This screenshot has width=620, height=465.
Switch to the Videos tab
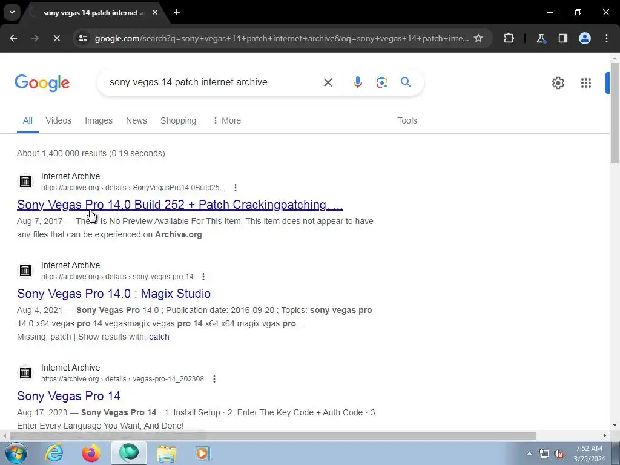[59, 120]
